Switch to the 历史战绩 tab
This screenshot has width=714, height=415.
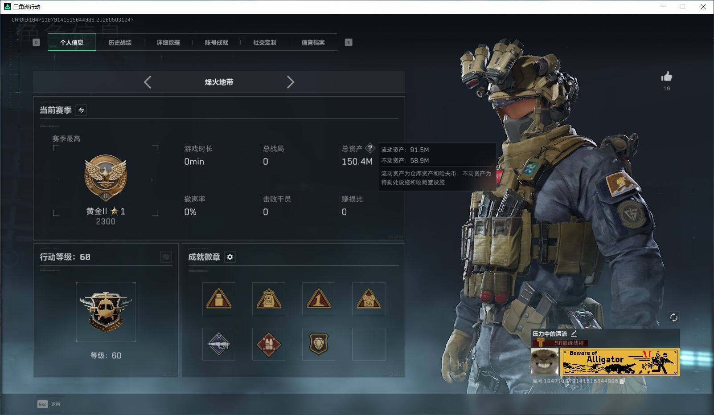tap(120, 42)
